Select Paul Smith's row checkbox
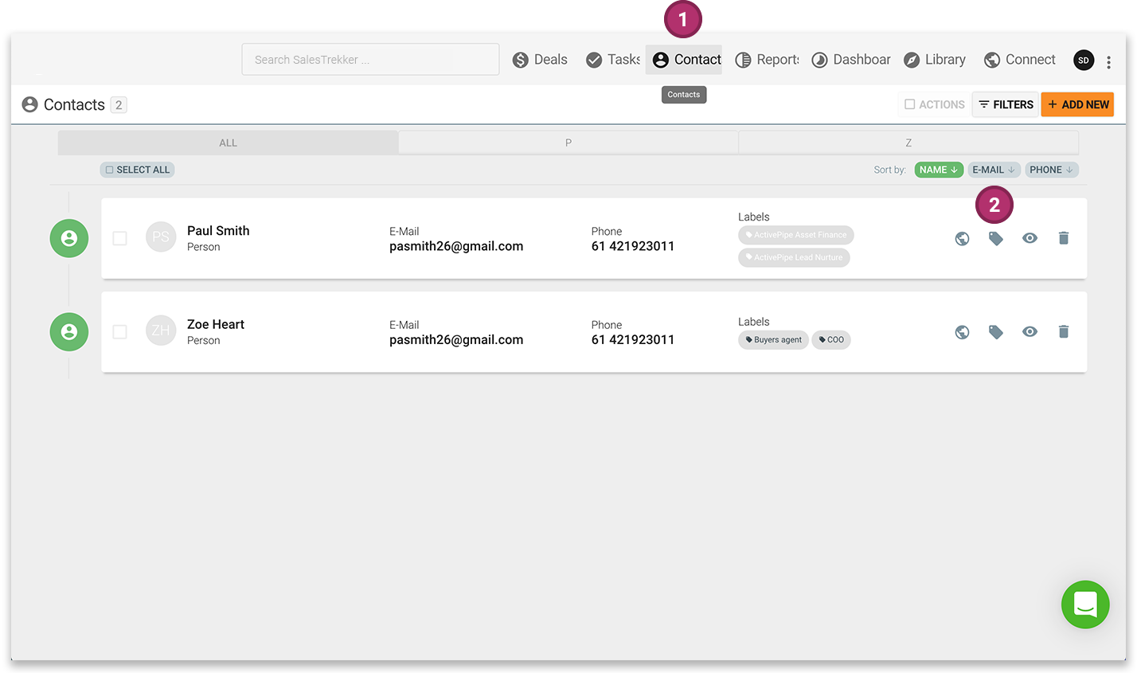 click(x=119, y=238)
